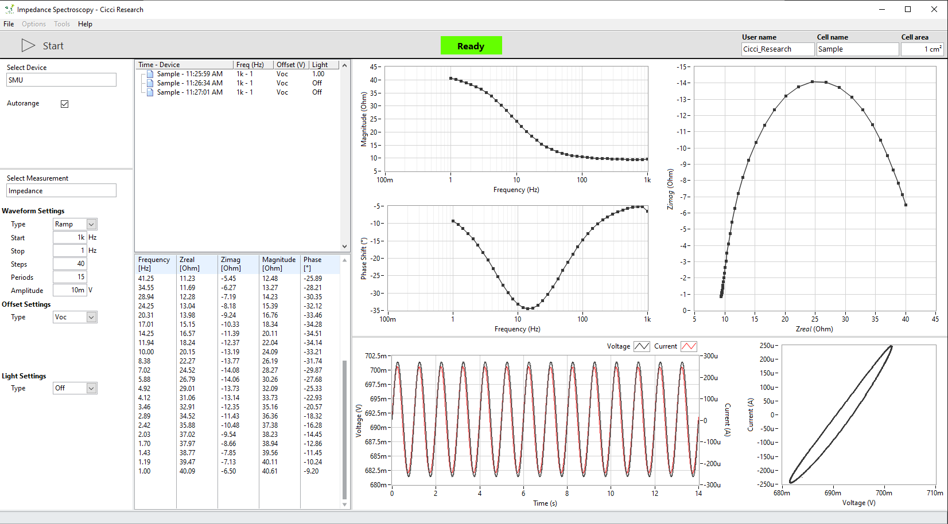Click scroll up arrow of measurement list
The width and height of the screenshot is (948, 524).
point(345,65)
